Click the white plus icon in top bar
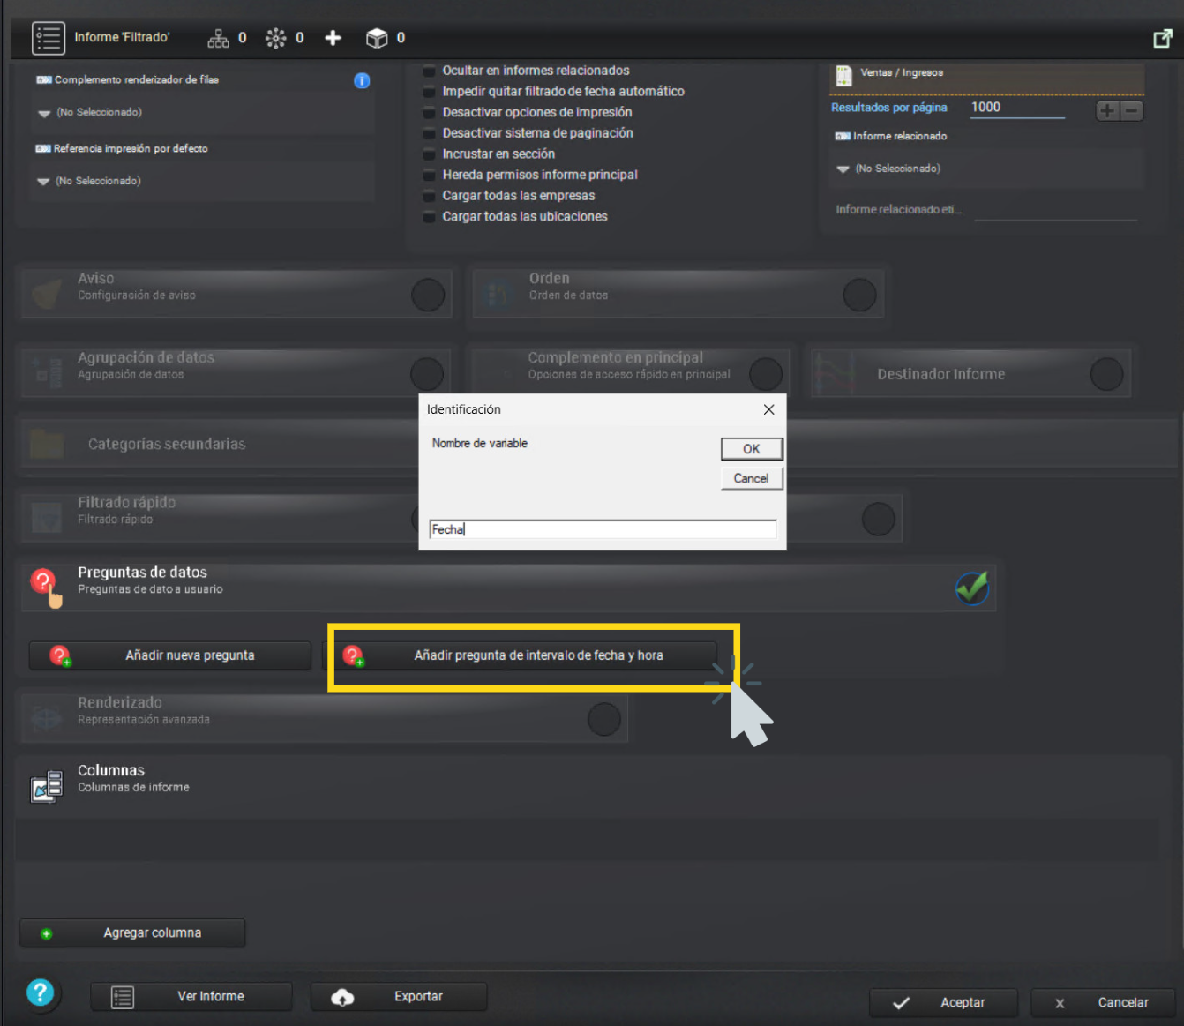This screenshot has width=1184, height=1026. coord(333,38)
